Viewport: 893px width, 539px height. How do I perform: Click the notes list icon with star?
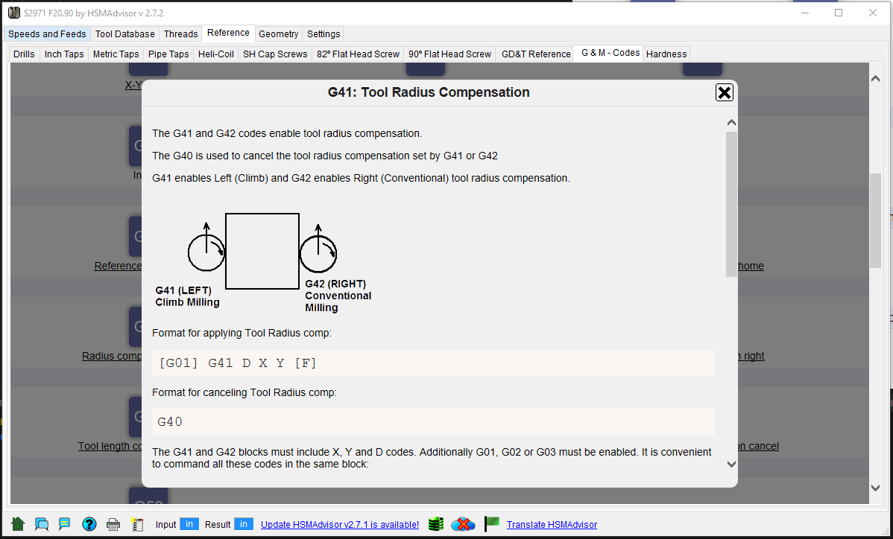pyautogui.click(x=136, y=524)
